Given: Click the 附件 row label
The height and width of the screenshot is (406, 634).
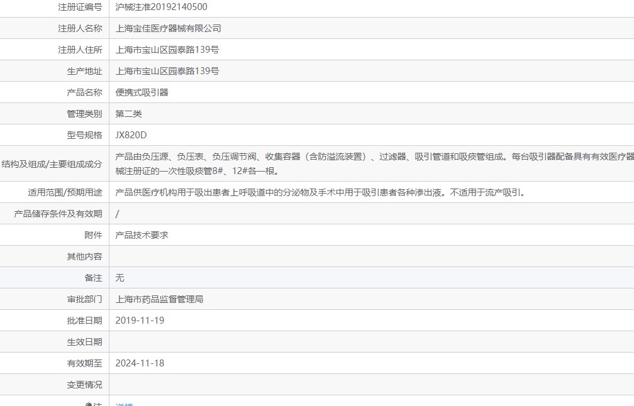Looking at the screenshot, I should [x=93, y=235].
